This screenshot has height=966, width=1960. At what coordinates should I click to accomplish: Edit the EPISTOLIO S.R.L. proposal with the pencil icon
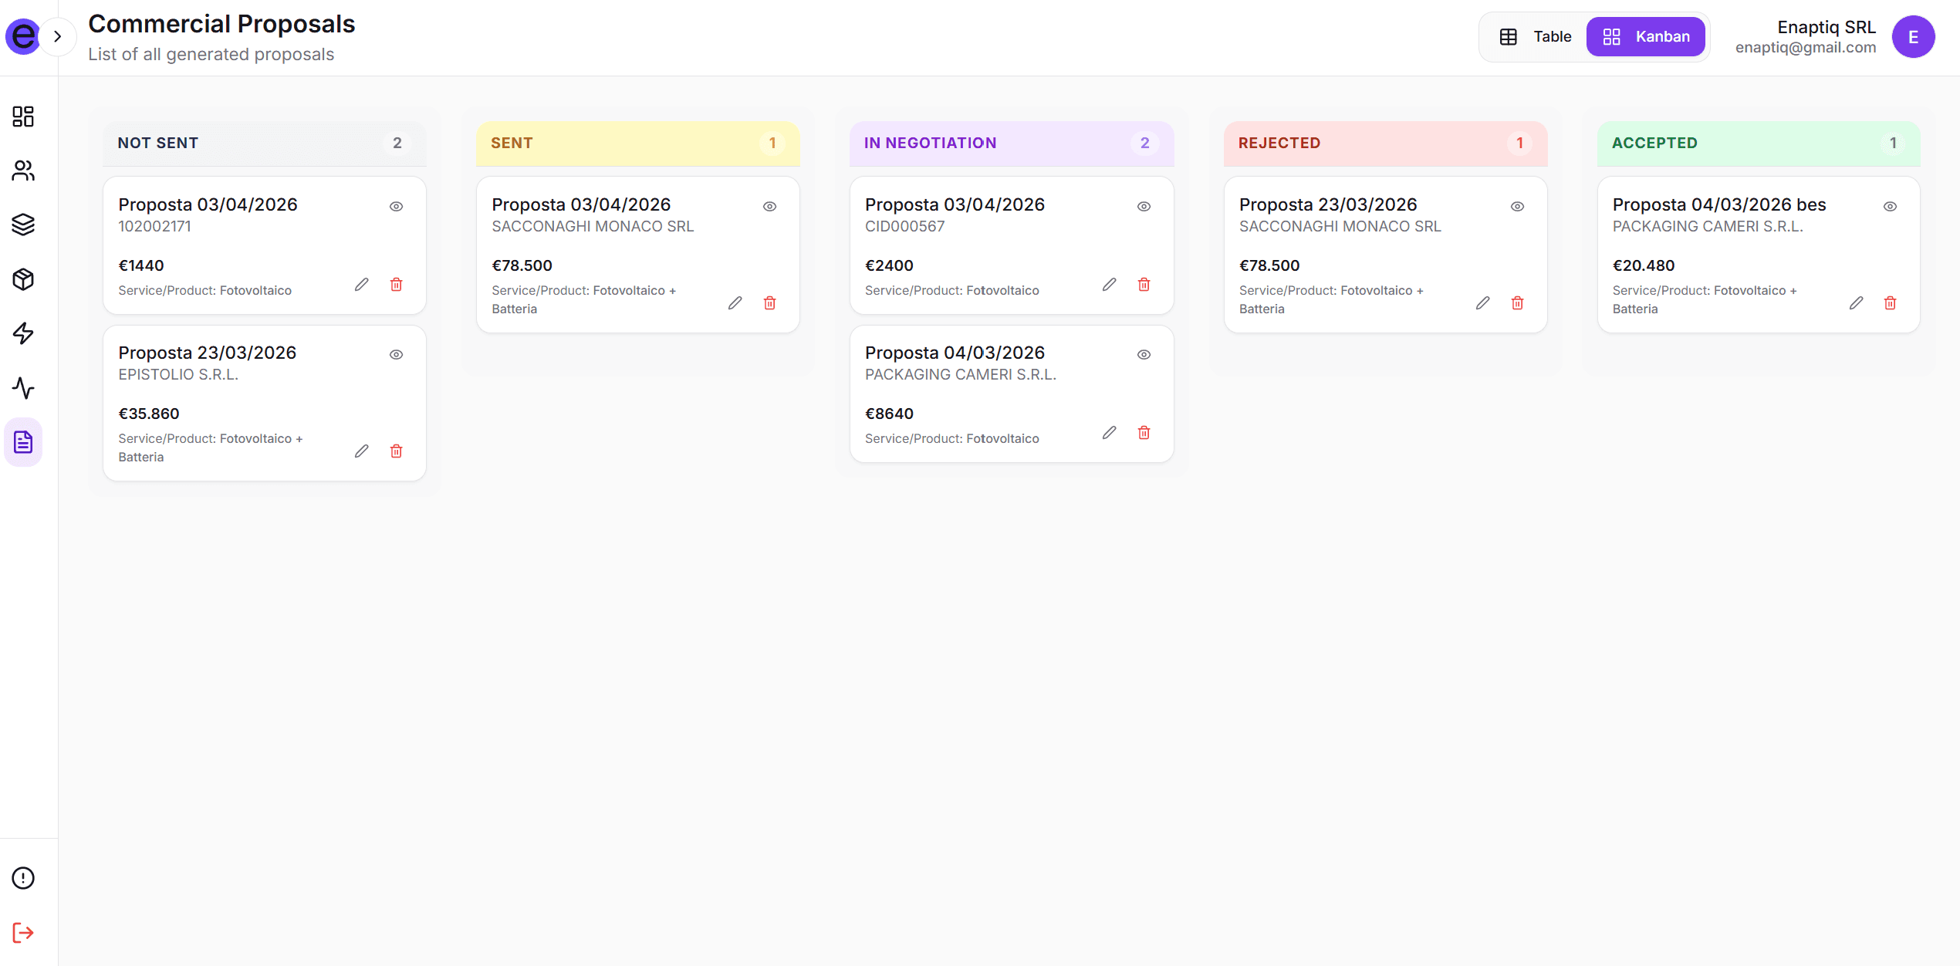362,451
